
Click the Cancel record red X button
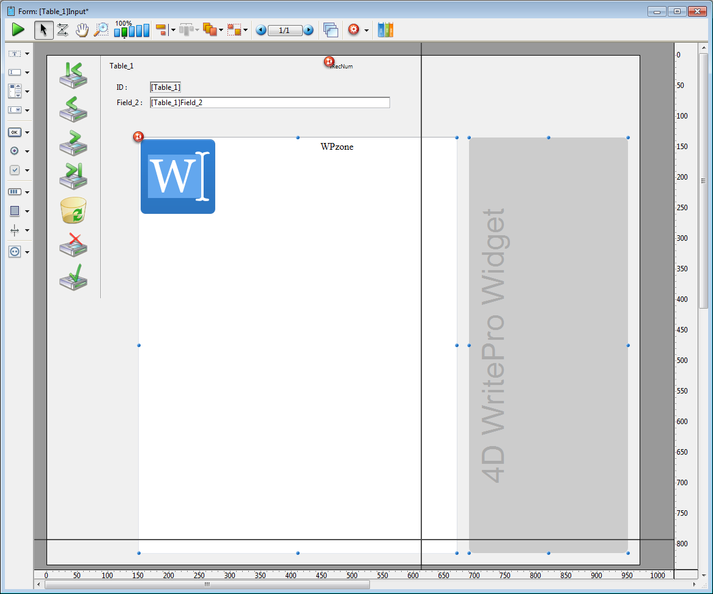(x=73, y=245)
